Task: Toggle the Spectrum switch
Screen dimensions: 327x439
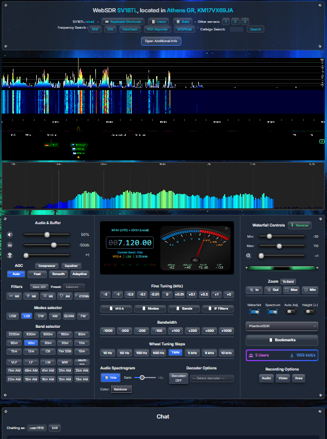Action: tap(273, 311)
